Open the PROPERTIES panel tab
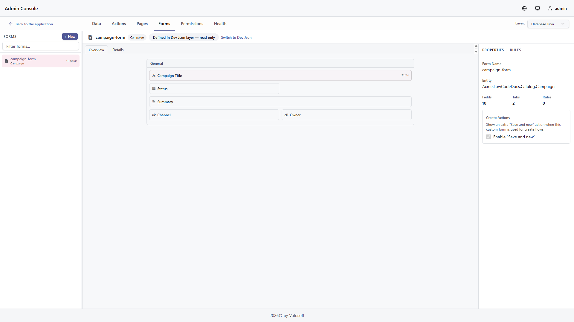Image resolution: width=574 pixels, height=322 pixels. tap(493, 50)
